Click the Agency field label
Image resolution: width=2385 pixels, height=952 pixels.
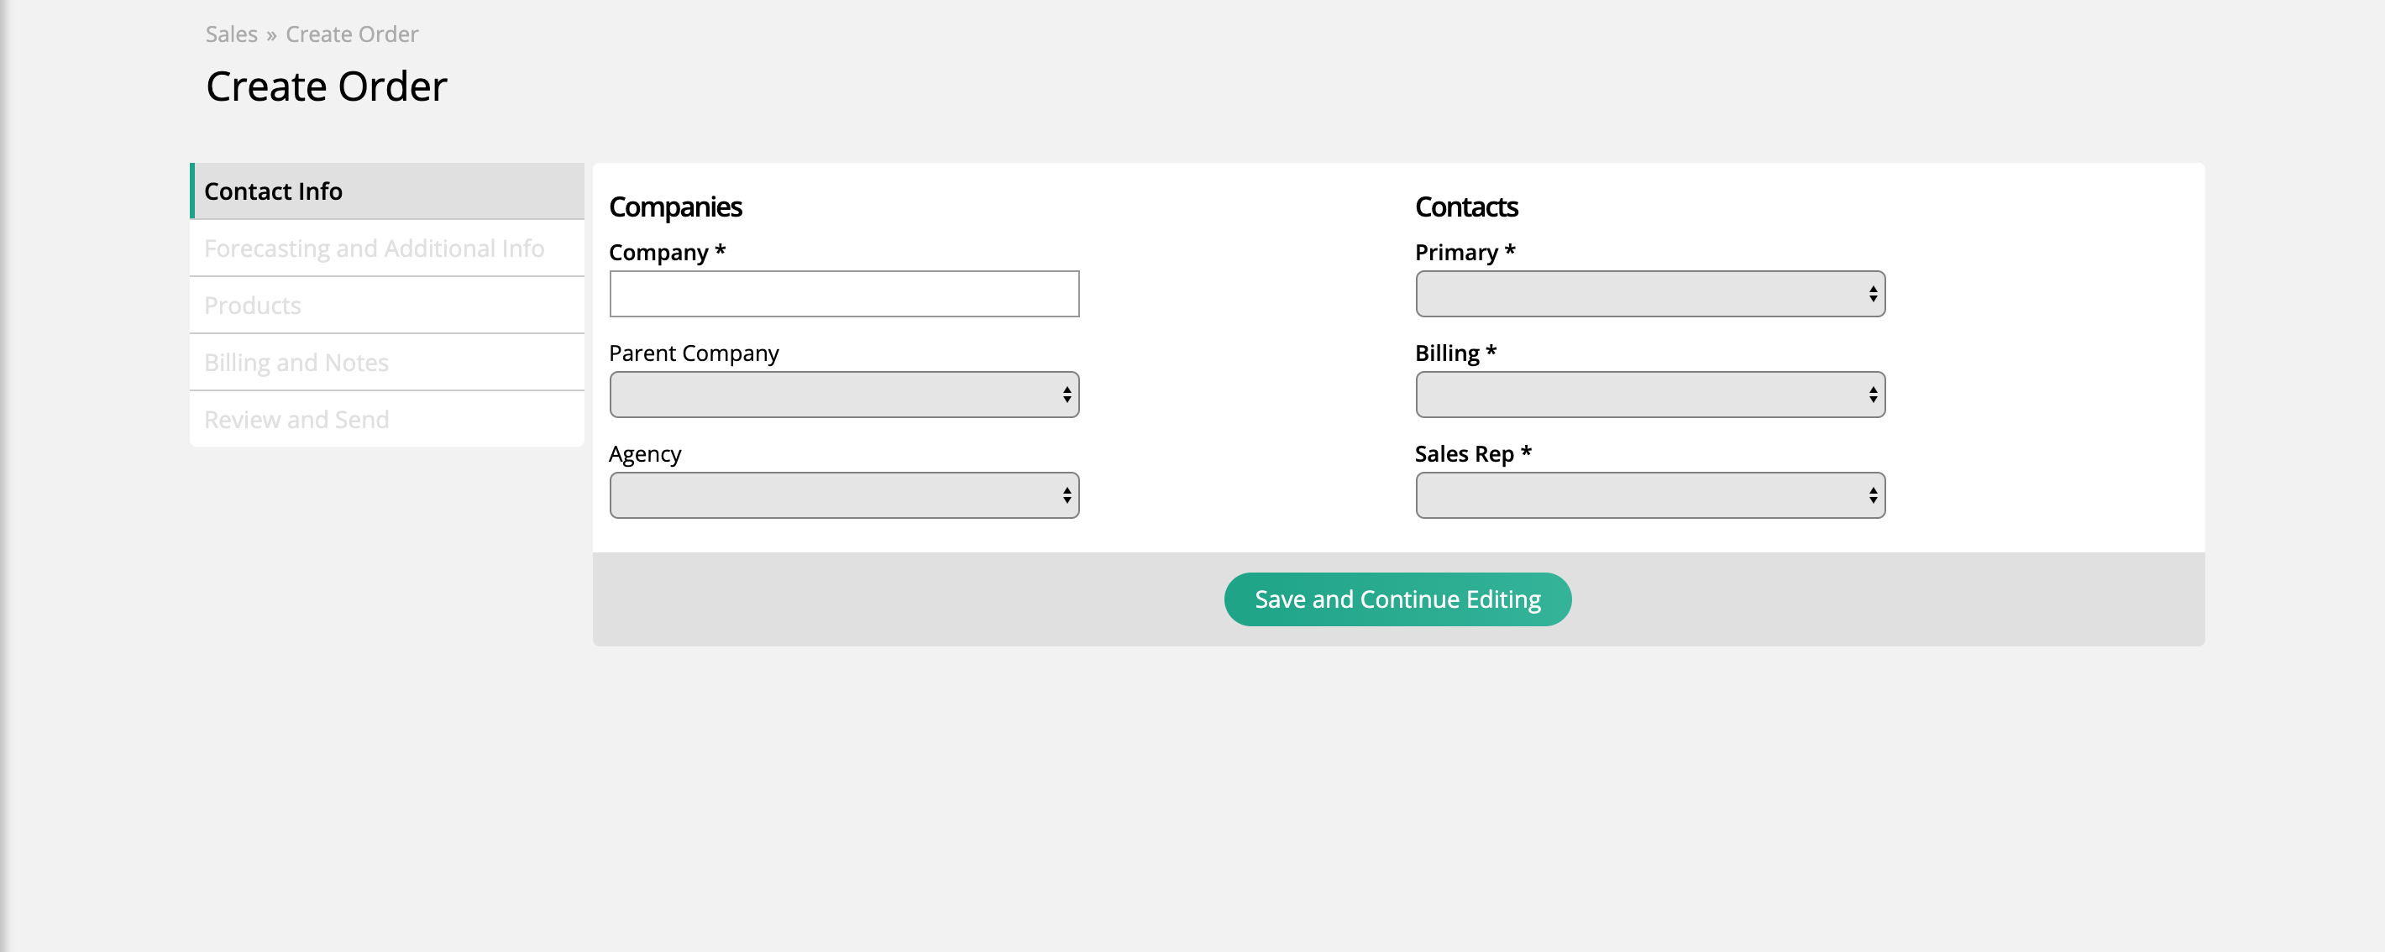pos(644,454)
